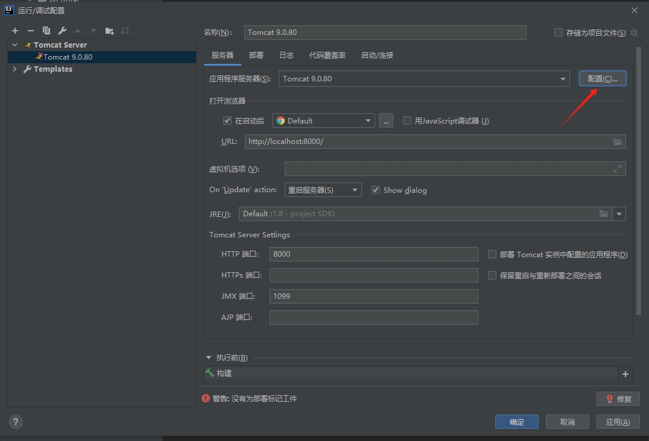Click the JMX 端口 field showing 1099
Viewport: 649px width, 441px height.
pos(374,296)
